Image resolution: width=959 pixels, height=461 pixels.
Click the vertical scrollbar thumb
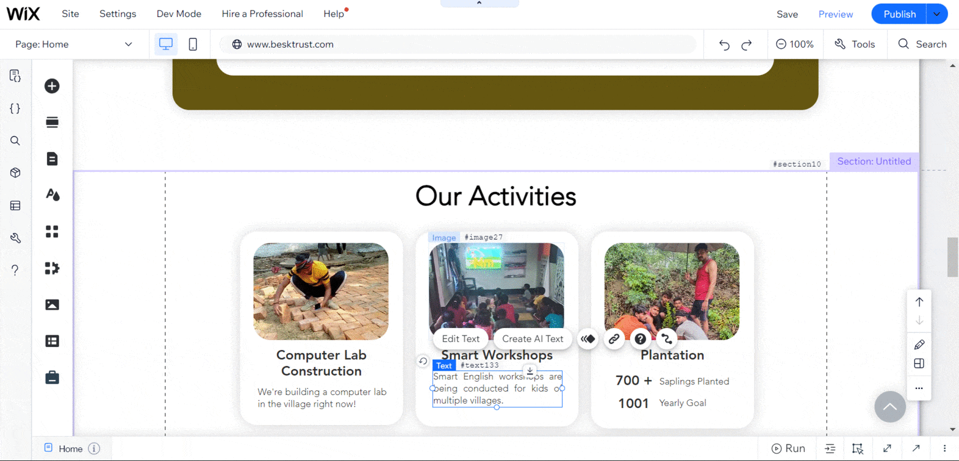952,257
